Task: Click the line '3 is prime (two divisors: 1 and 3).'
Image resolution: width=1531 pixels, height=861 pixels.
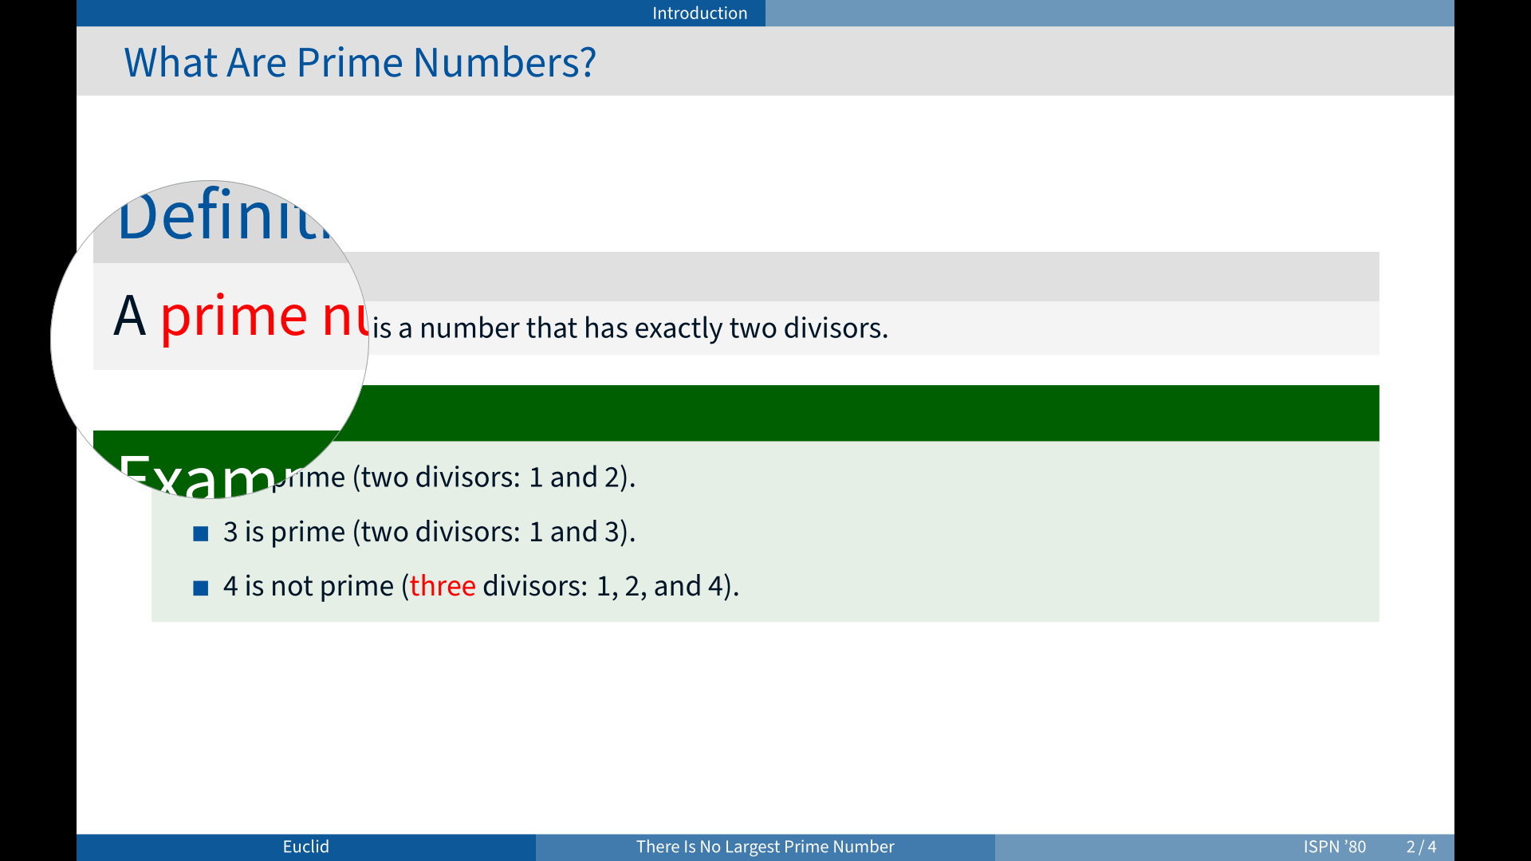Action: [429, 532]
